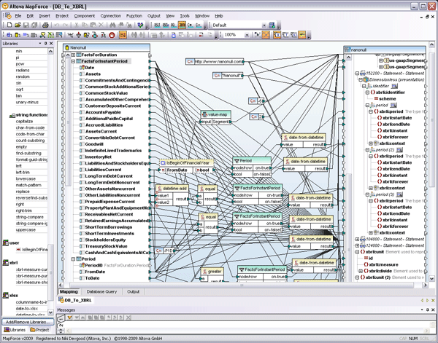Close the Libraries panel
438x343 pixels.
click(51, 44)
